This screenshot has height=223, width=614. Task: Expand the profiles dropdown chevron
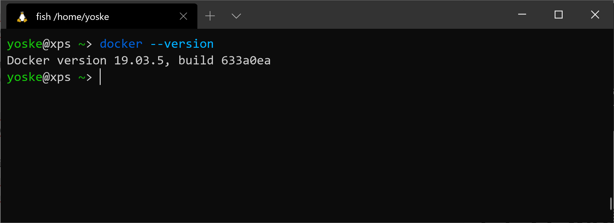tap(236, 16)
